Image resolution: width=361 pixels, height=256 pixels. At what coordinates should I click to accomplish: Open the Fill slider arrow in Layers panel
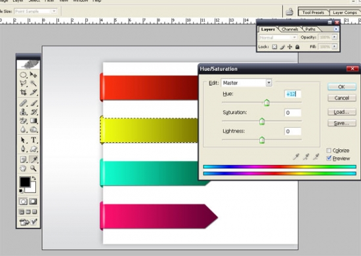pyautogui.click(x=335, y=46)
